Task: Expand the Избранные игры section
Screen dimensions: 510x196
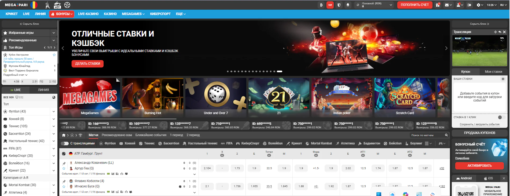Action: point(54,33)
